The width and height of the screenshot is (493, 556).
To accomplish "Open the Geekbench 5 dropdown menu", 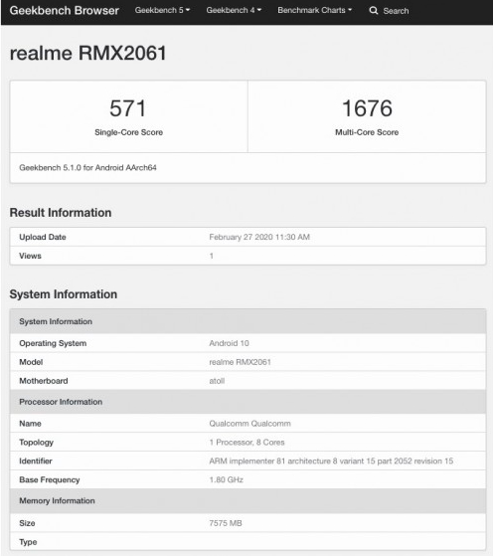I will pyautogui.click(x=162, y=10).
